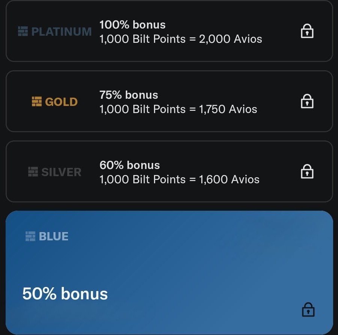This screenshot has width=338, height=335.
Task: Tap the PLATINUM tier label
Action: coord(61,32)
